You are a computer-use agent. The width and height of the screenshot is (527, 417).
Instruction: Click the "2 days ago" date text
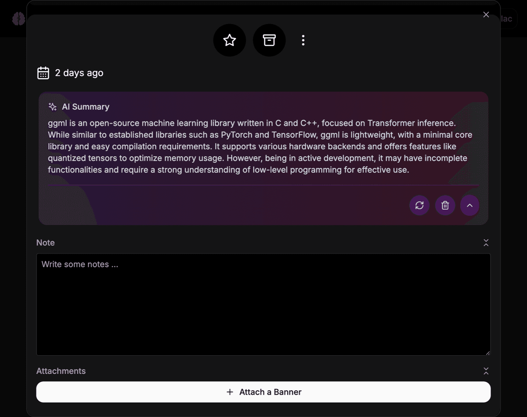[x=79, y=73]
